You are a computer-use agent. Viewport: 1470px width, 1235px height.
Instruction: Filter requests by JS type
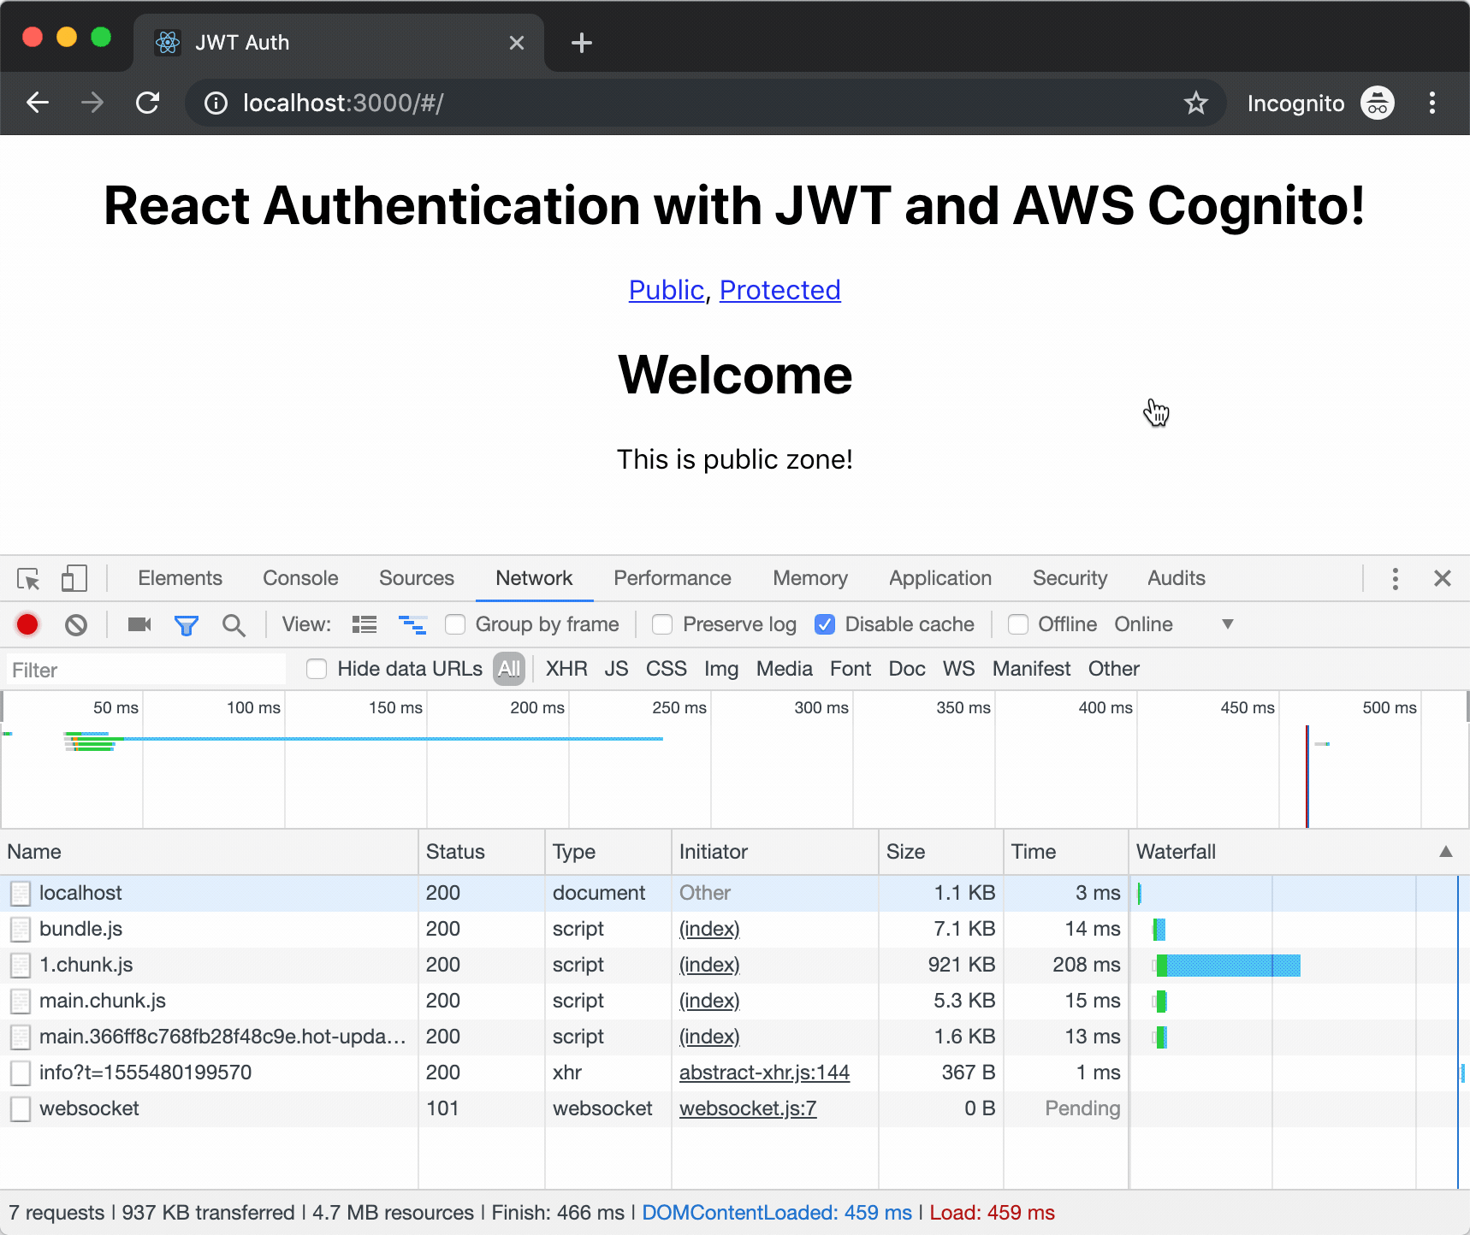tap(616, 669)
